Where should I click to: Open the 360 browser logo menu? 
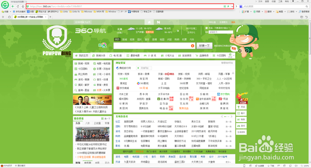tap(5, 5)
